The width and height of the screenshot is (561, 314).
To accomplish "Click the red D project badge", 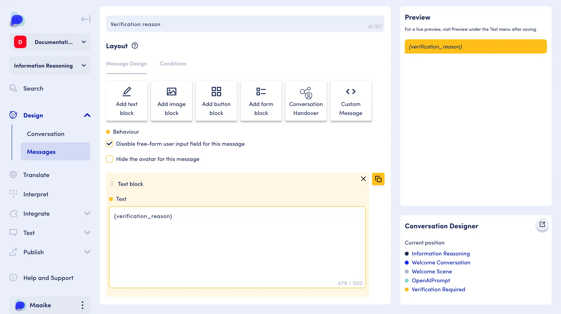I will (x=20, y=42).
